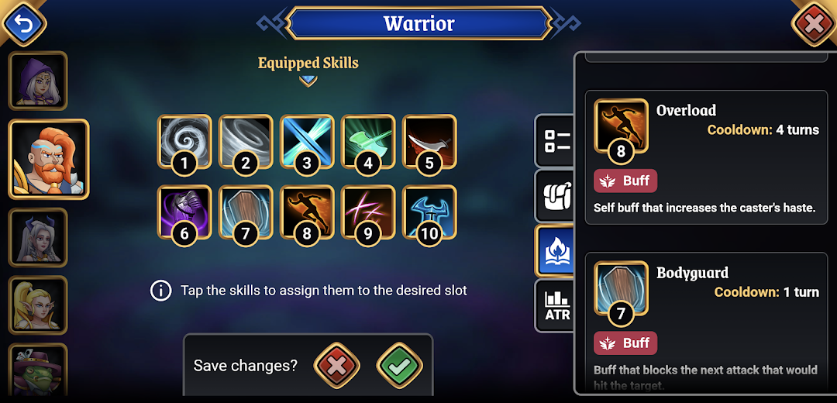Select the hooded mage character portrait
This screenshot has width=837, height=403.
(x=38, y=81)
